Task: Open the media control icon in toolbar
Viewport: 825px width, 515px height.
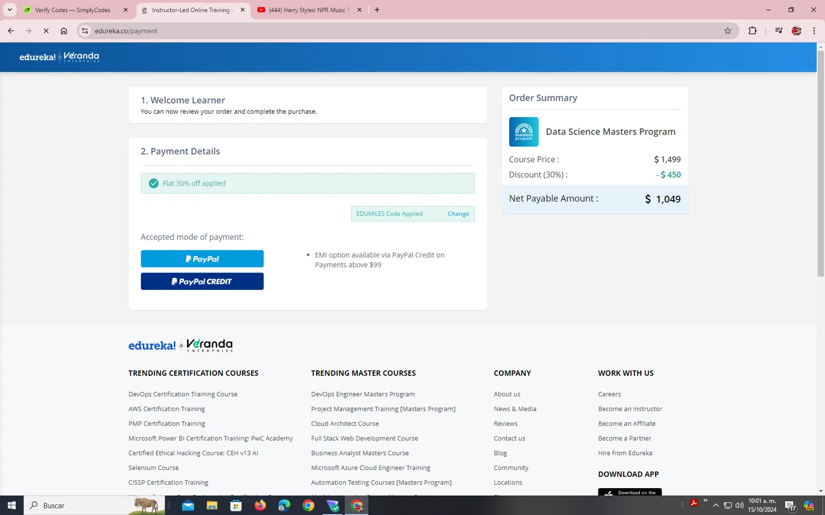Action: [778, 31]
